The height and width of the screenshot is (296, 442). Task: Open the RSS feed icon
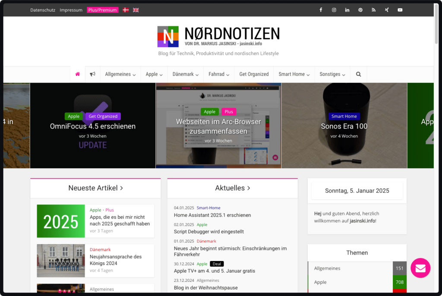click(x=373, y=10)
